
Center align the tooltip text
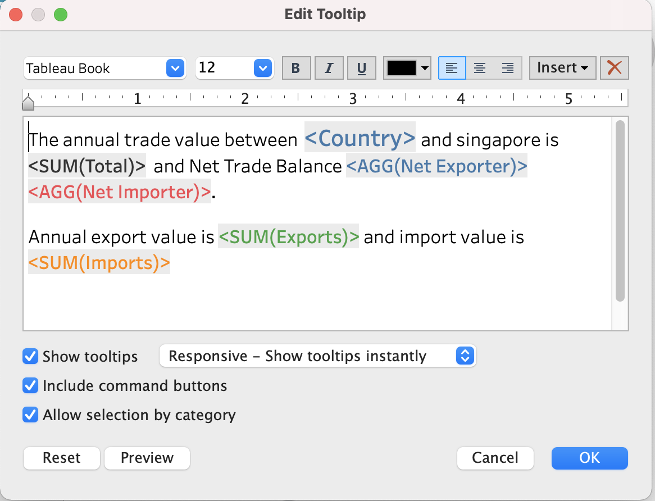480,68
